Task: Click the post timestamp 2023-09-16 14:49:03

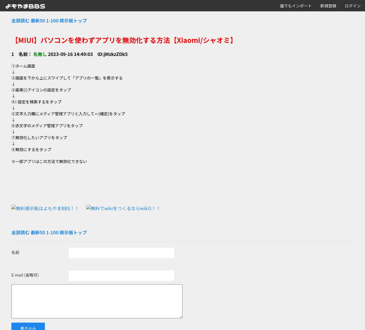Action: pos(70,54)
